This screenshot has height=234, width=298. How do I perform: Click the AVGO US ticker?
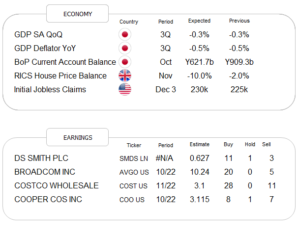click(x=134, y=172)
